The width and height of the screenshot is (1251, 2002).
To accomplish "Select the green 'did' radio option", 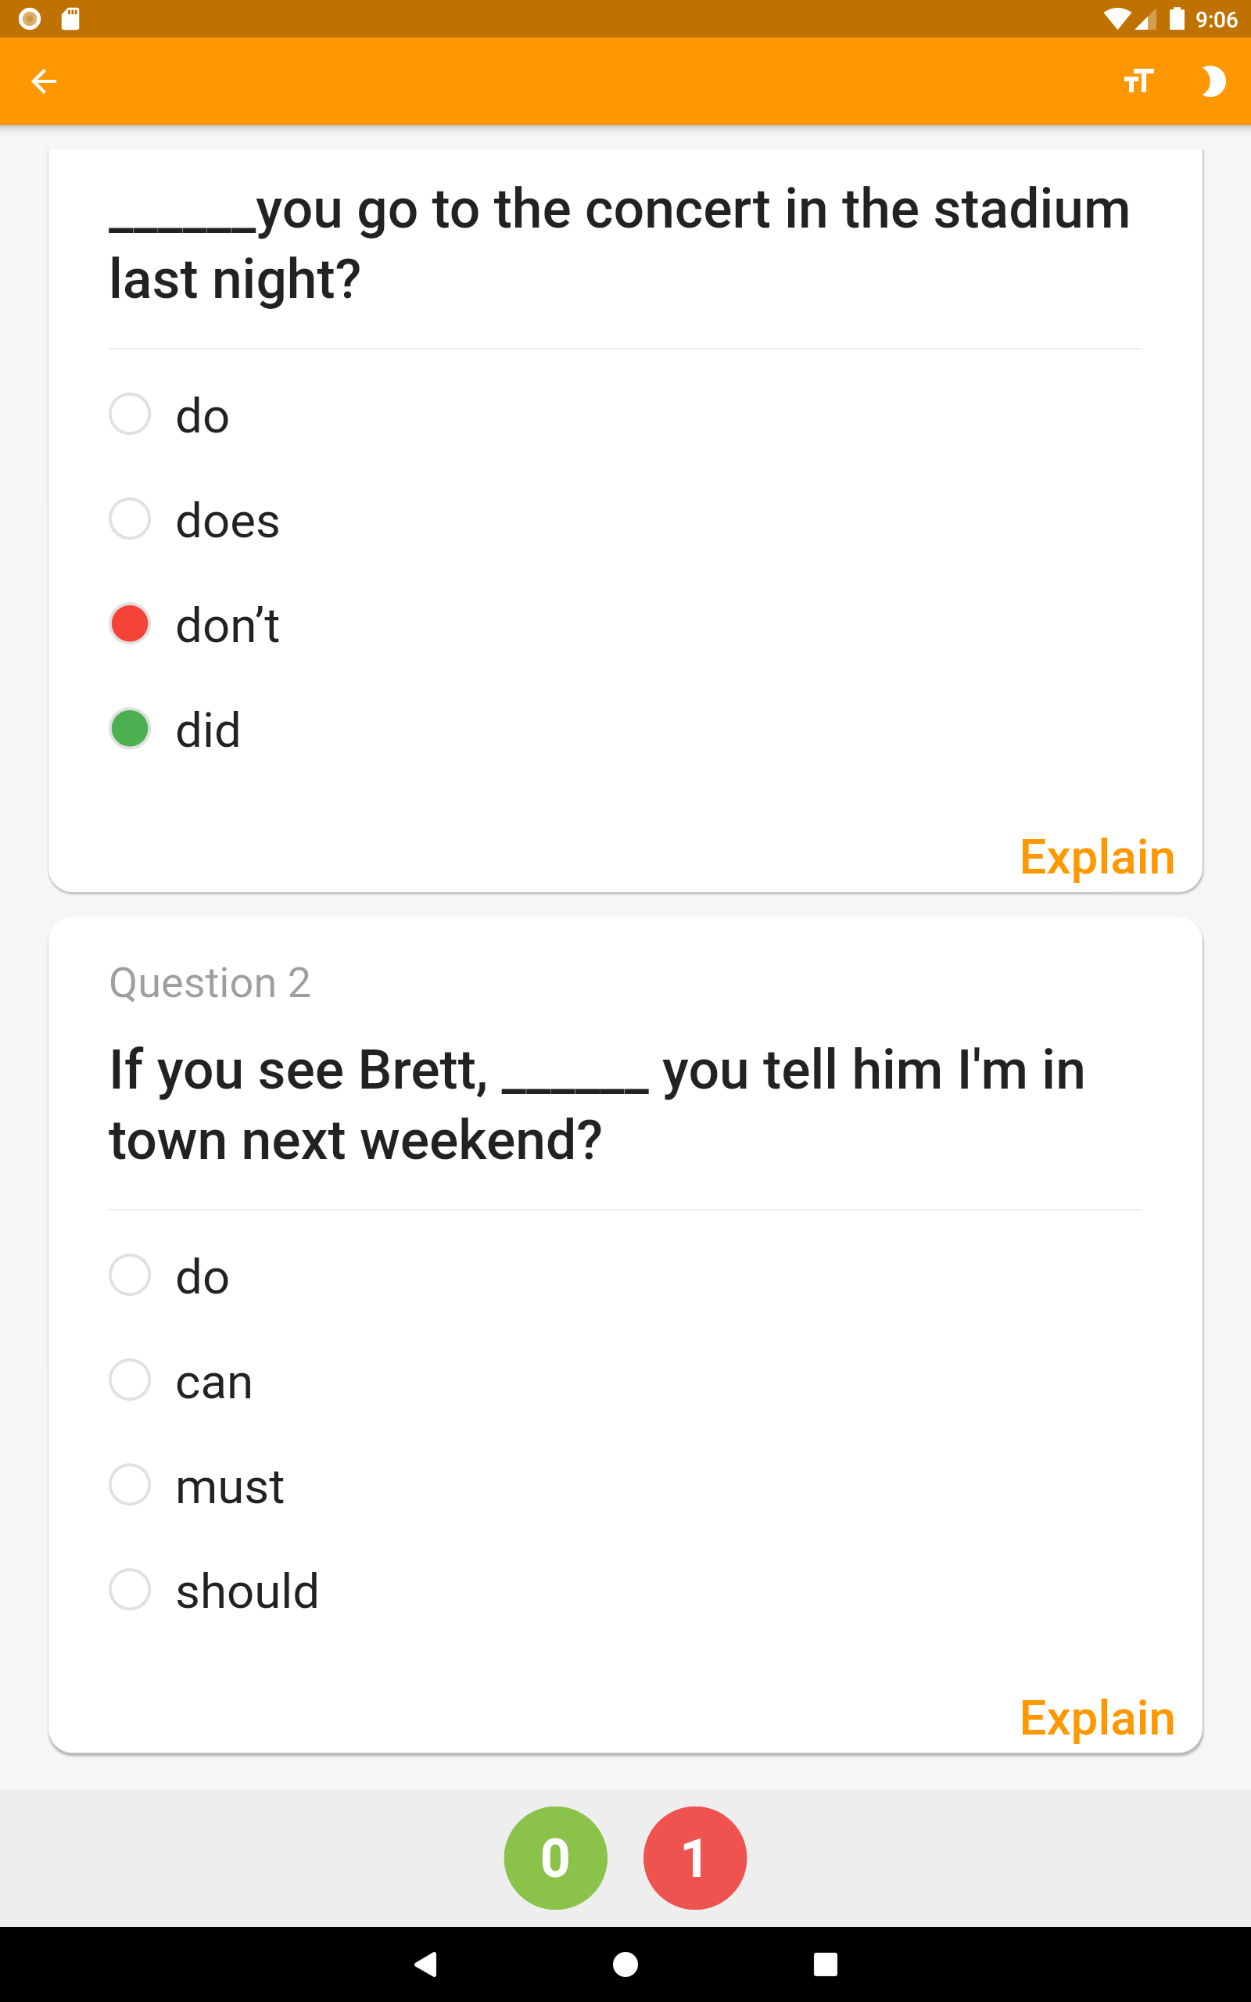I will click(130, 729).
